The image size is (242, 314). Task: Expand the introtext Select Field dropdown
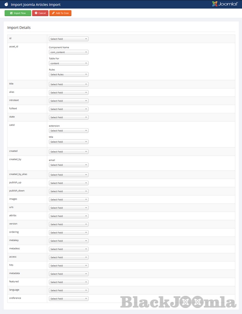click(x=69, y=101)
